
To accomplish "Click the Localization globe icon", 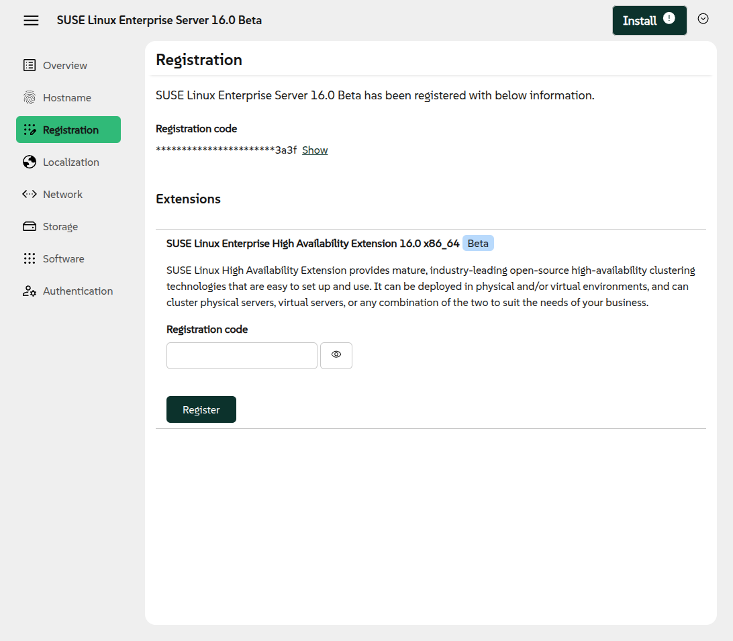I will pos(30,162).
